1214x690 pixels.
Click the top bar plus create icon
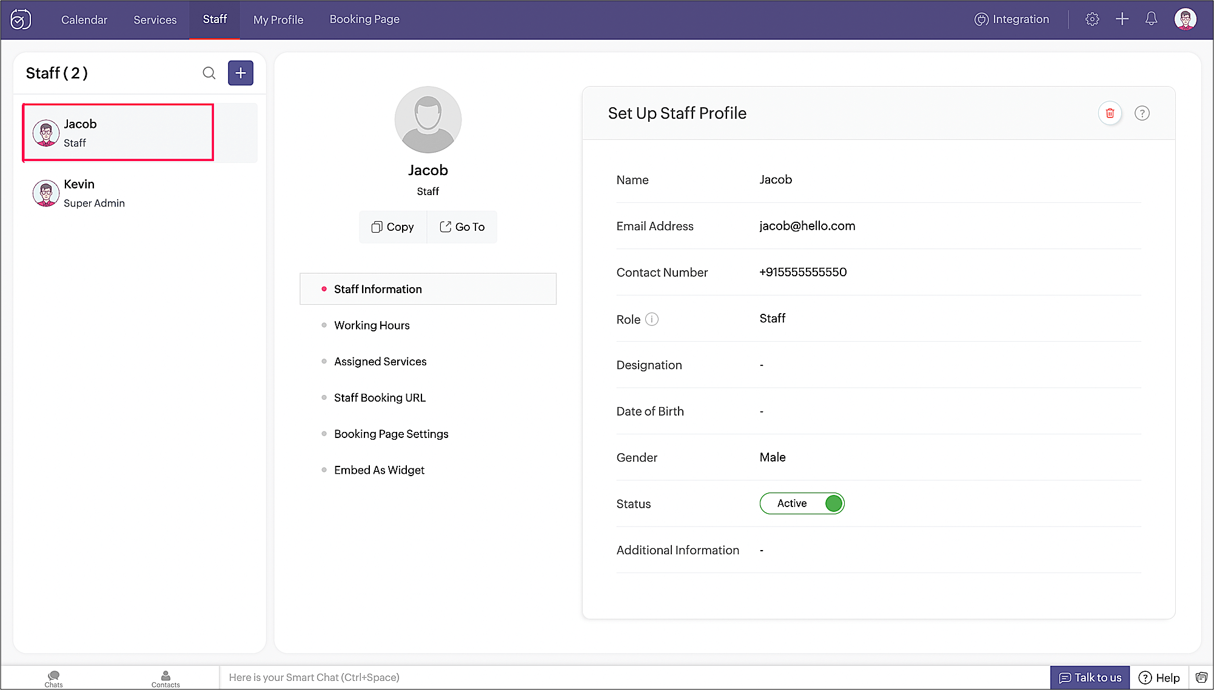click(x=1122, y=19)
